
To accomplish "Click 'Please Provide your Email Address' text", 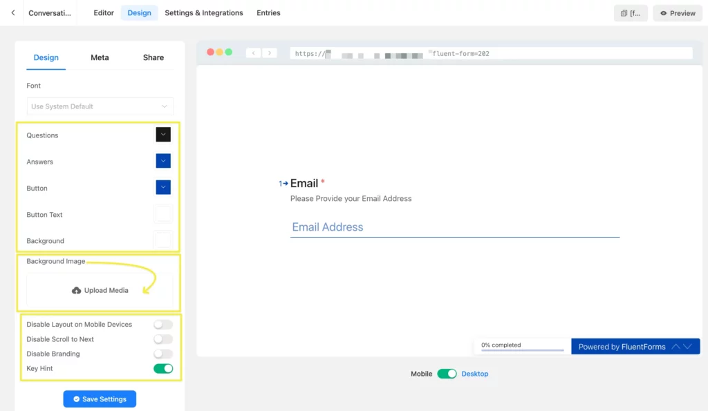I will [x=351, y=198].
